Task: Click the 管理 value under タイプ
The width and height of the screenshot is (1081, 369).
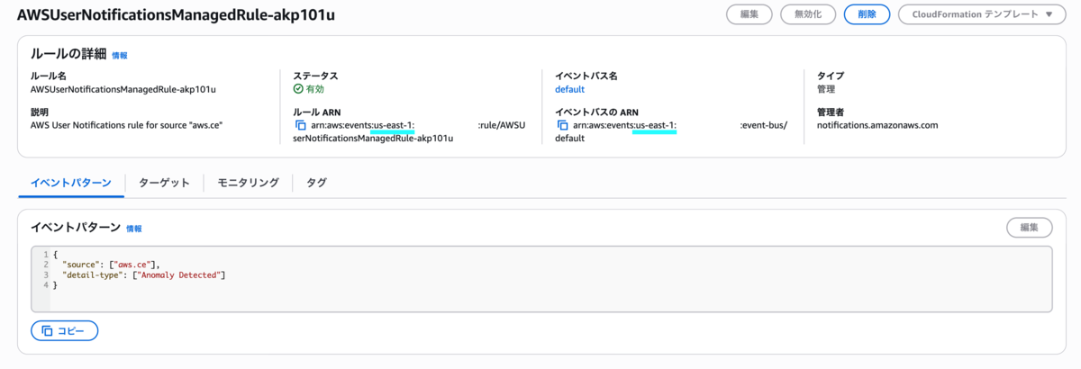Action: click(x=826, y=89)
